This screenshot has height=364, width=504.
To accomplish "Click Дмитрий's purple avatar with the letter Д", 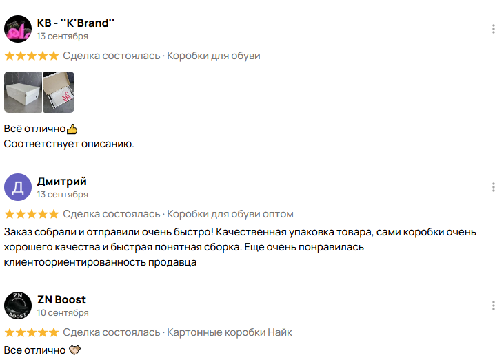I will click(x=18, y=187).
